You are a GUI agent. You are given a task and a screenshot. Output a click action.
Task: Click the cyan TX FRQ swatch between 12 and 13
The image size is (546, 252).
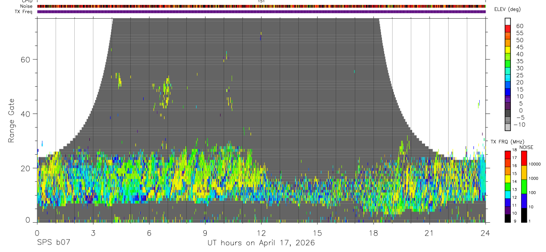click(x=508, y=195)
